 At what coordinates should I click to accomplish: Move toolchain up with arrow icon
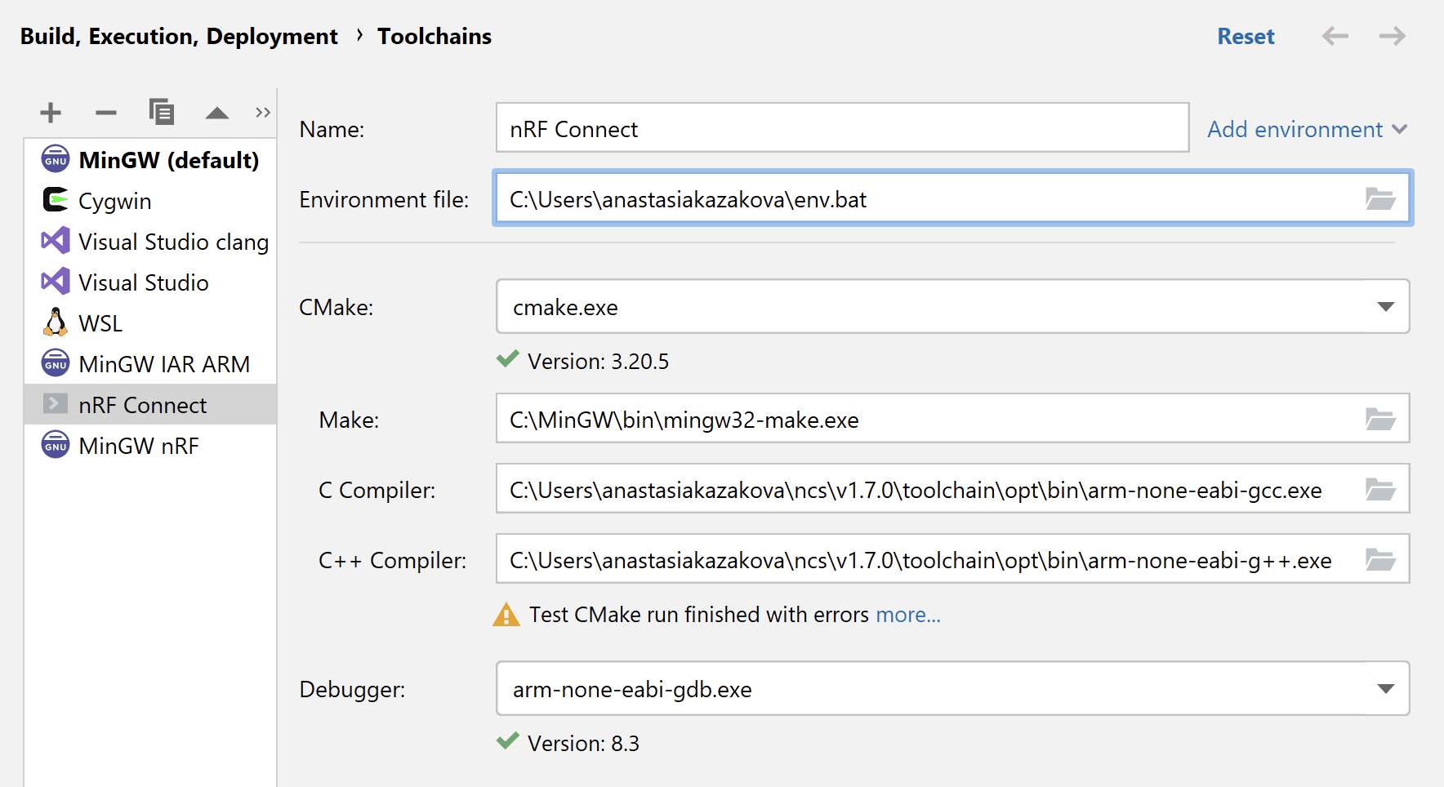point(217,113)
